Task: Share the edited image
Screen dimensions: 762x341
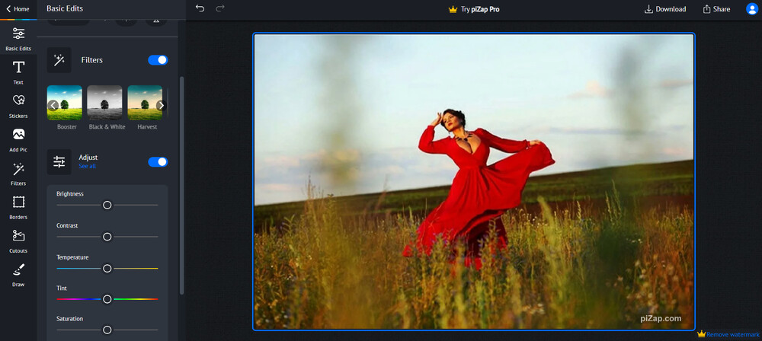Action: coord(716,9)
